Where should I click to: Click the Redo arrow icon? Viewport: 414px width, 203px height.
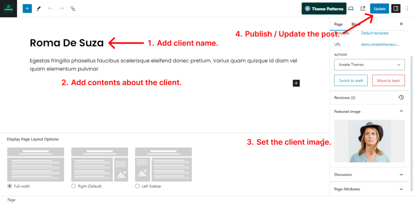pos(61,8)
